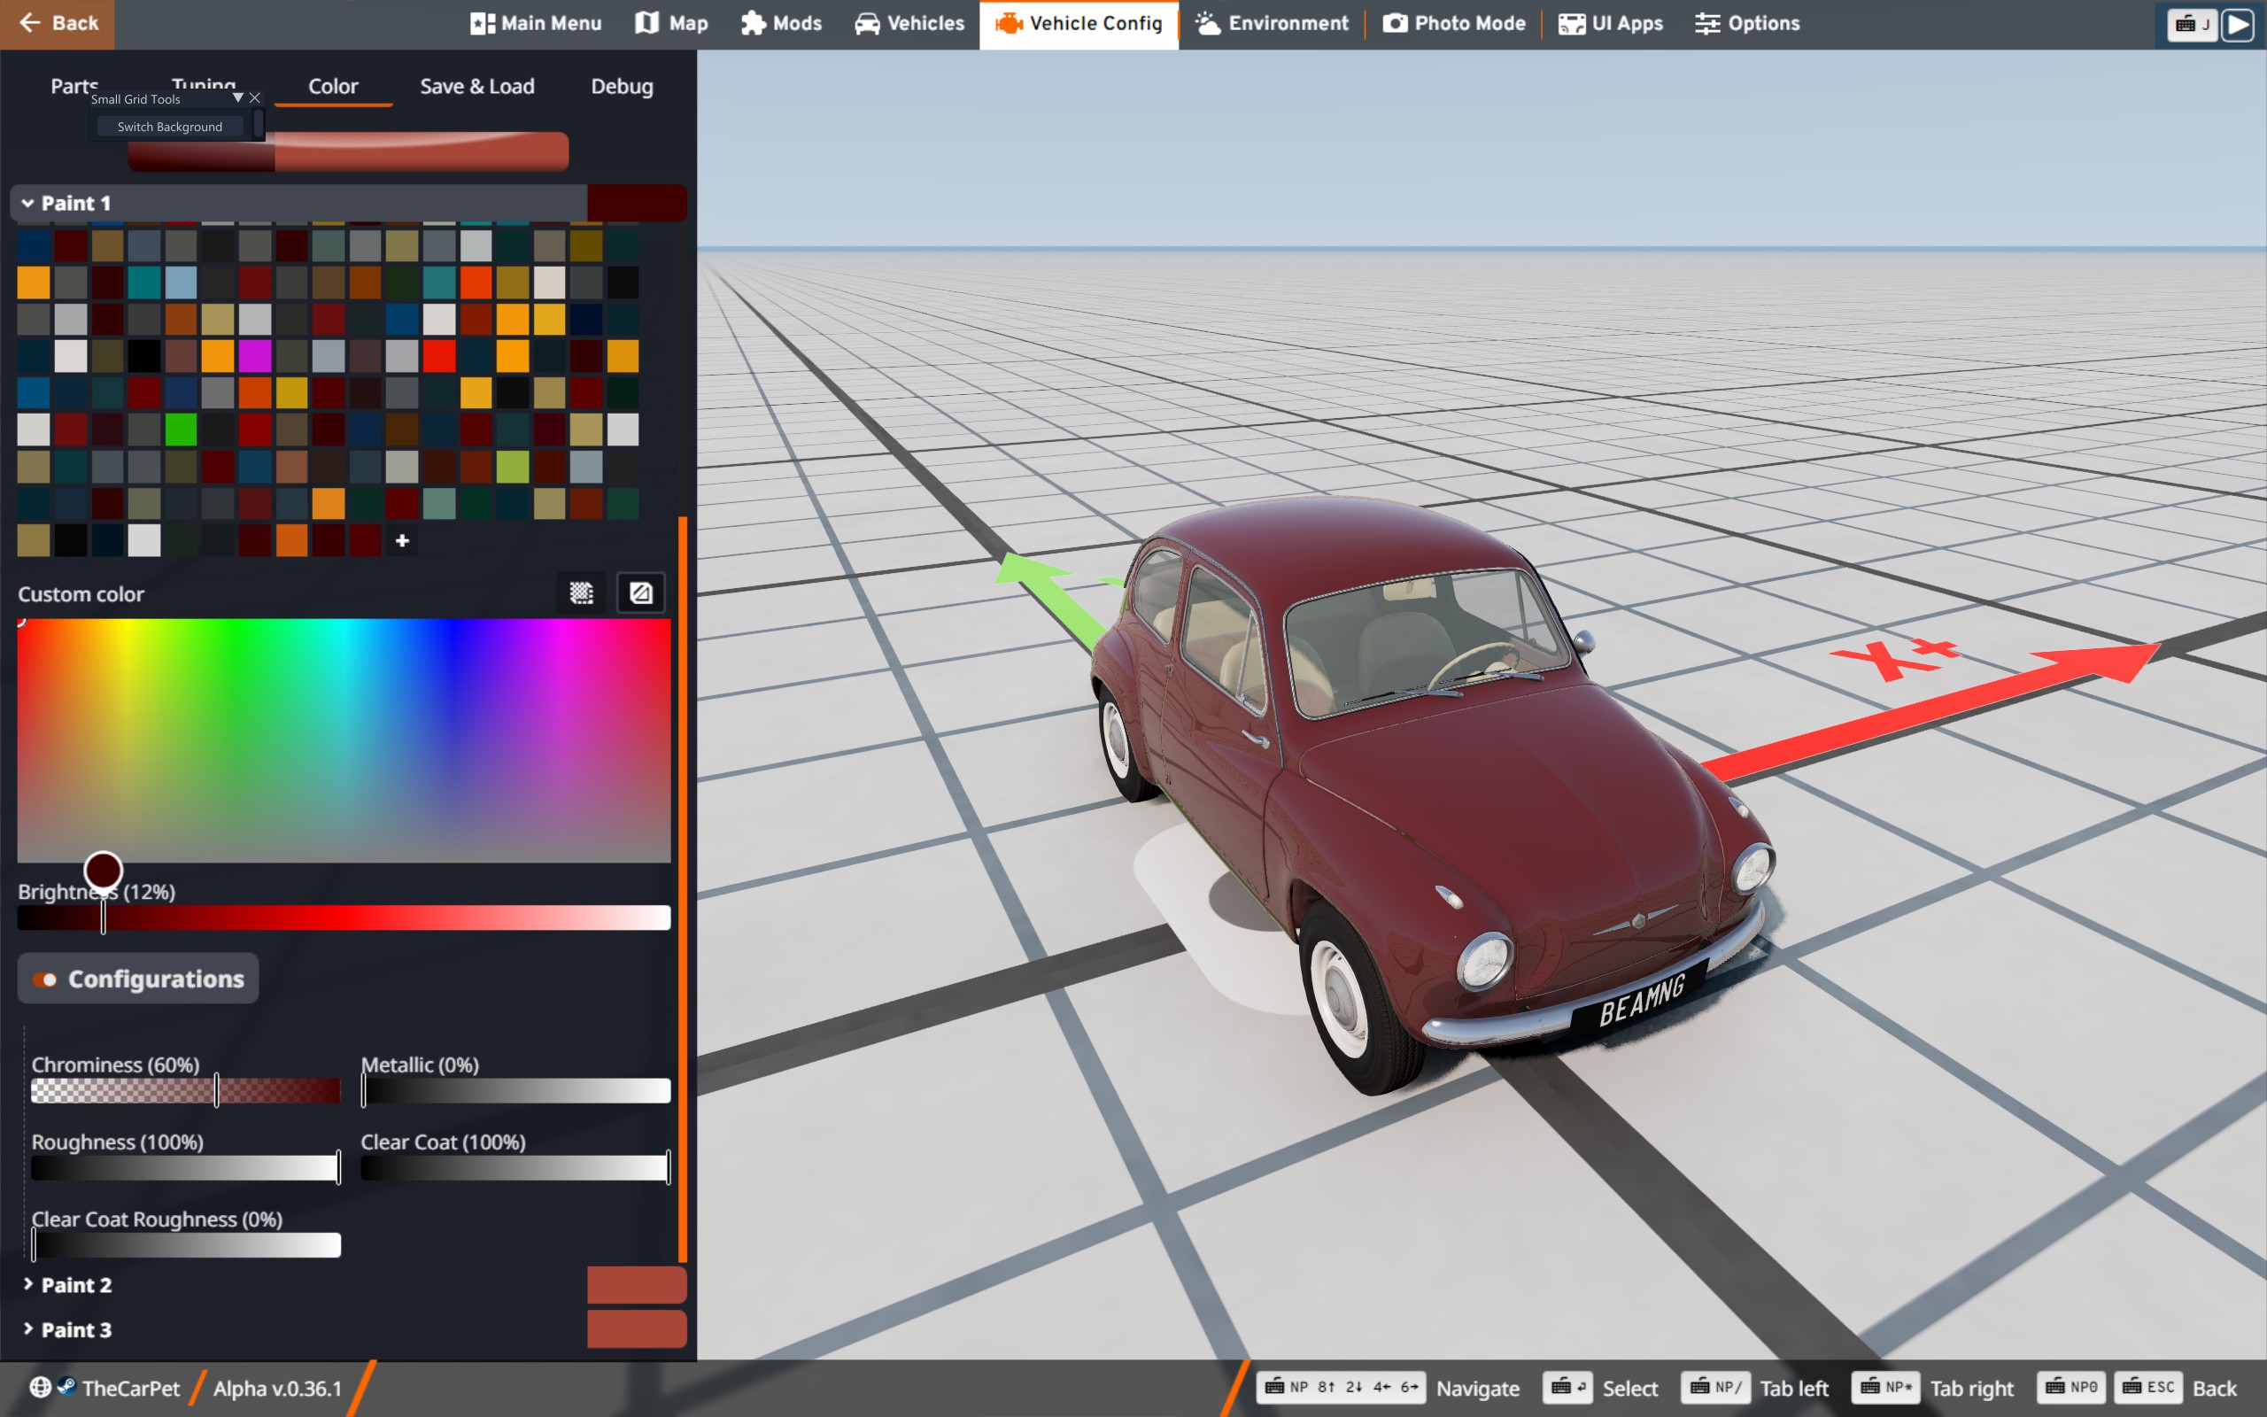Toggle the Configurations switch
Image resolution: width=2267 pixels, height=1417 pixels.
pos(45,980)
